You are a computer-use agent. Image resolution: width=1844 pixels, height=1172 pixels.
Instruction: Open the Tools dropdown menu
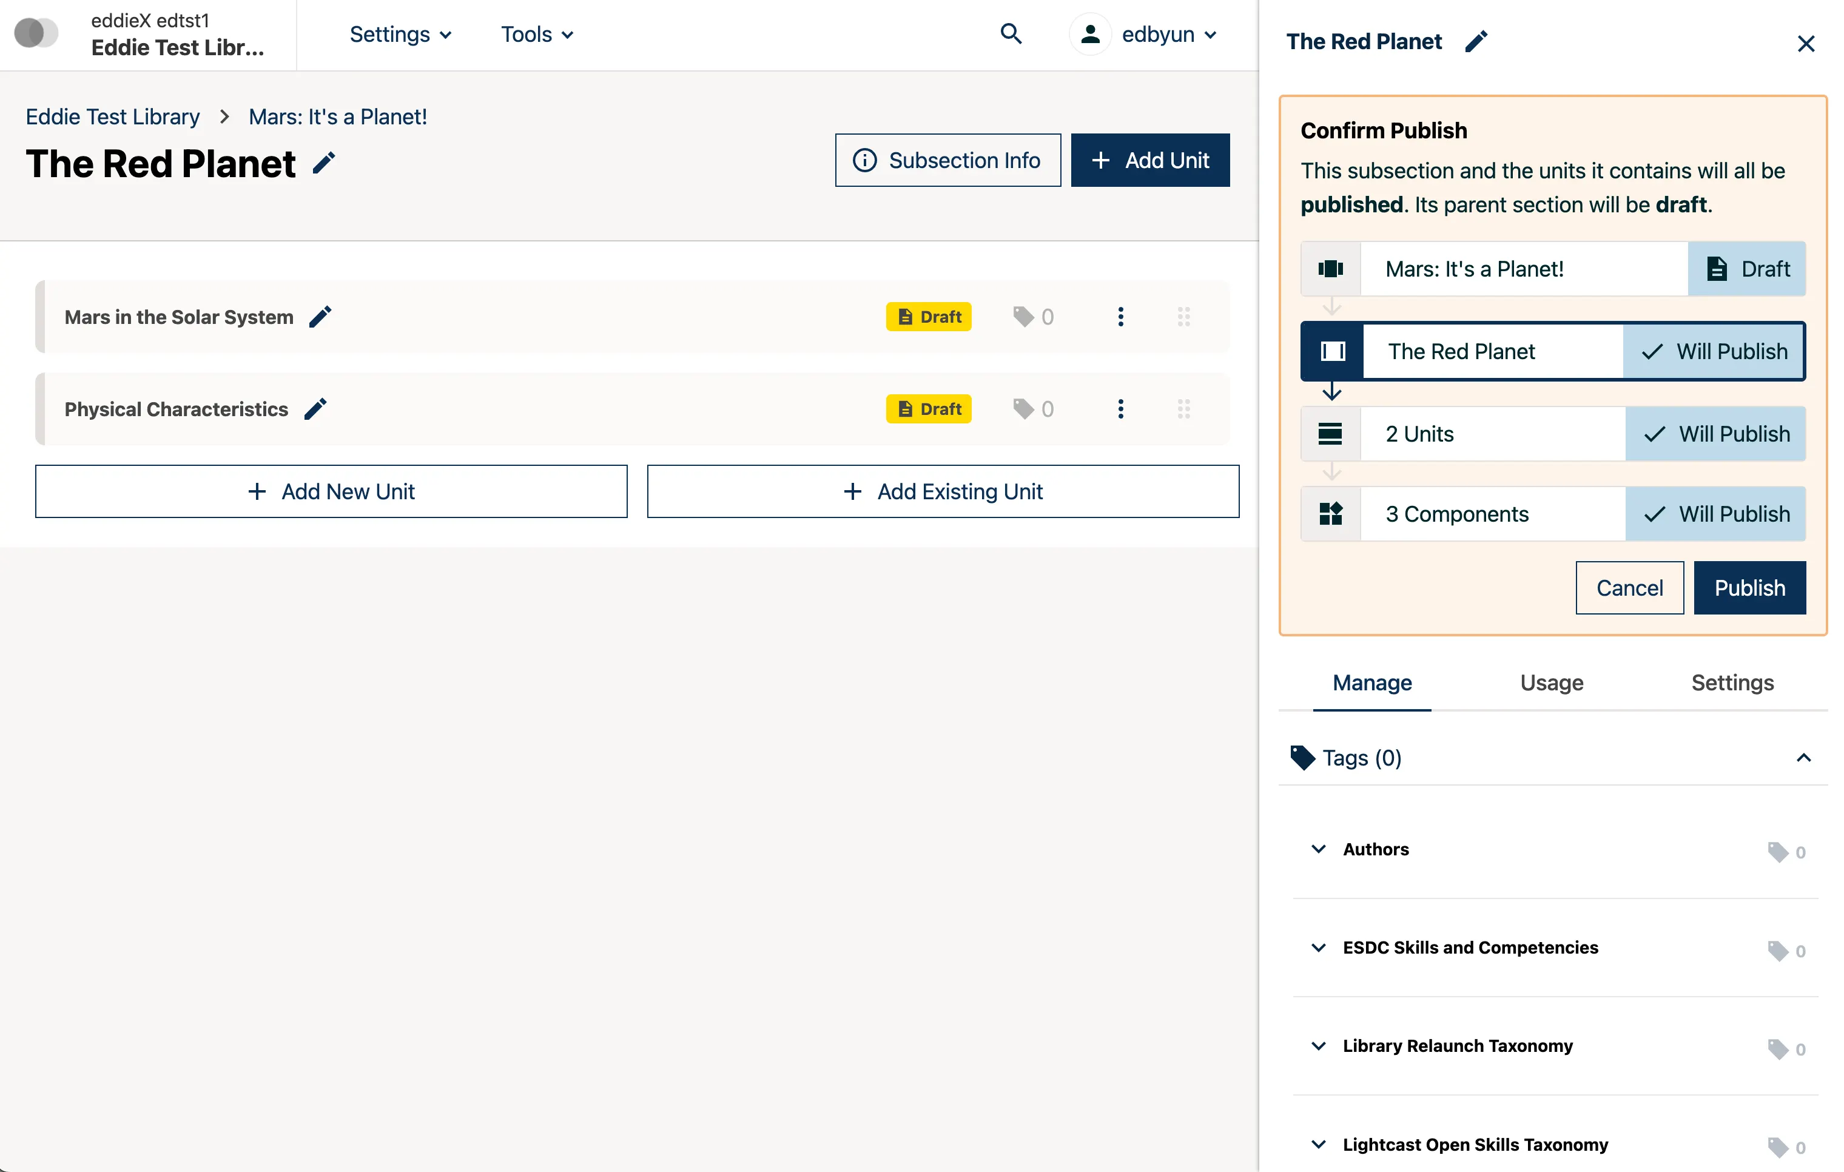[x=537, y=35]
